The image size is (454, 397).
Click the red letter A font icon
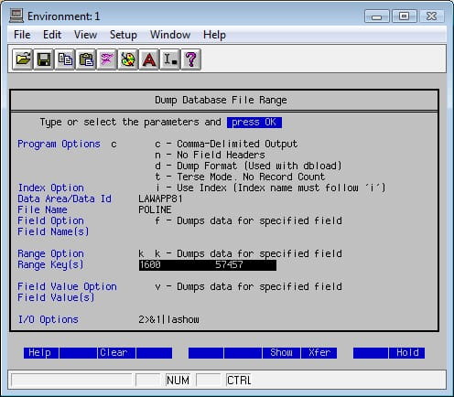149,59
